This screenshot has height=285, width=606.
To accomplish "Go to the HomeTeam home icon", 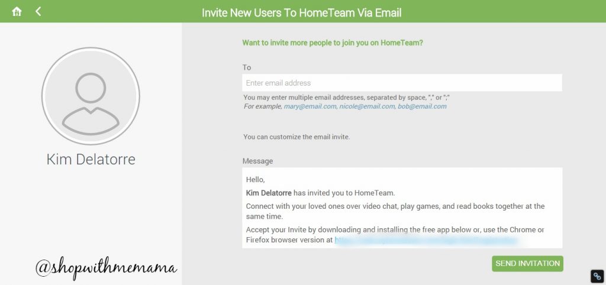I will [17, 12].
